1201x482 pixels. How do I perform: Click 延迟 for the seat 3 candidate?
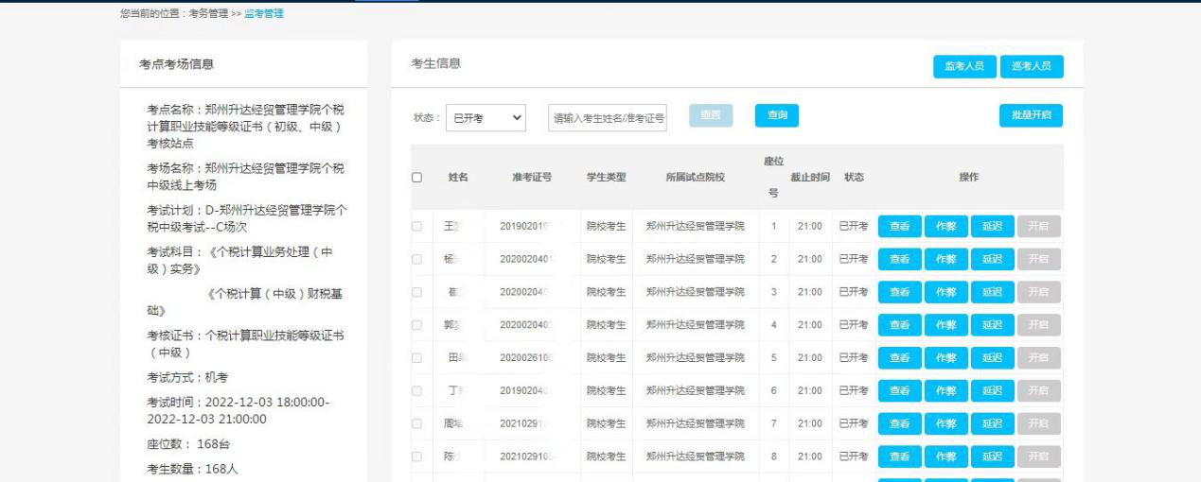point(992,292)
